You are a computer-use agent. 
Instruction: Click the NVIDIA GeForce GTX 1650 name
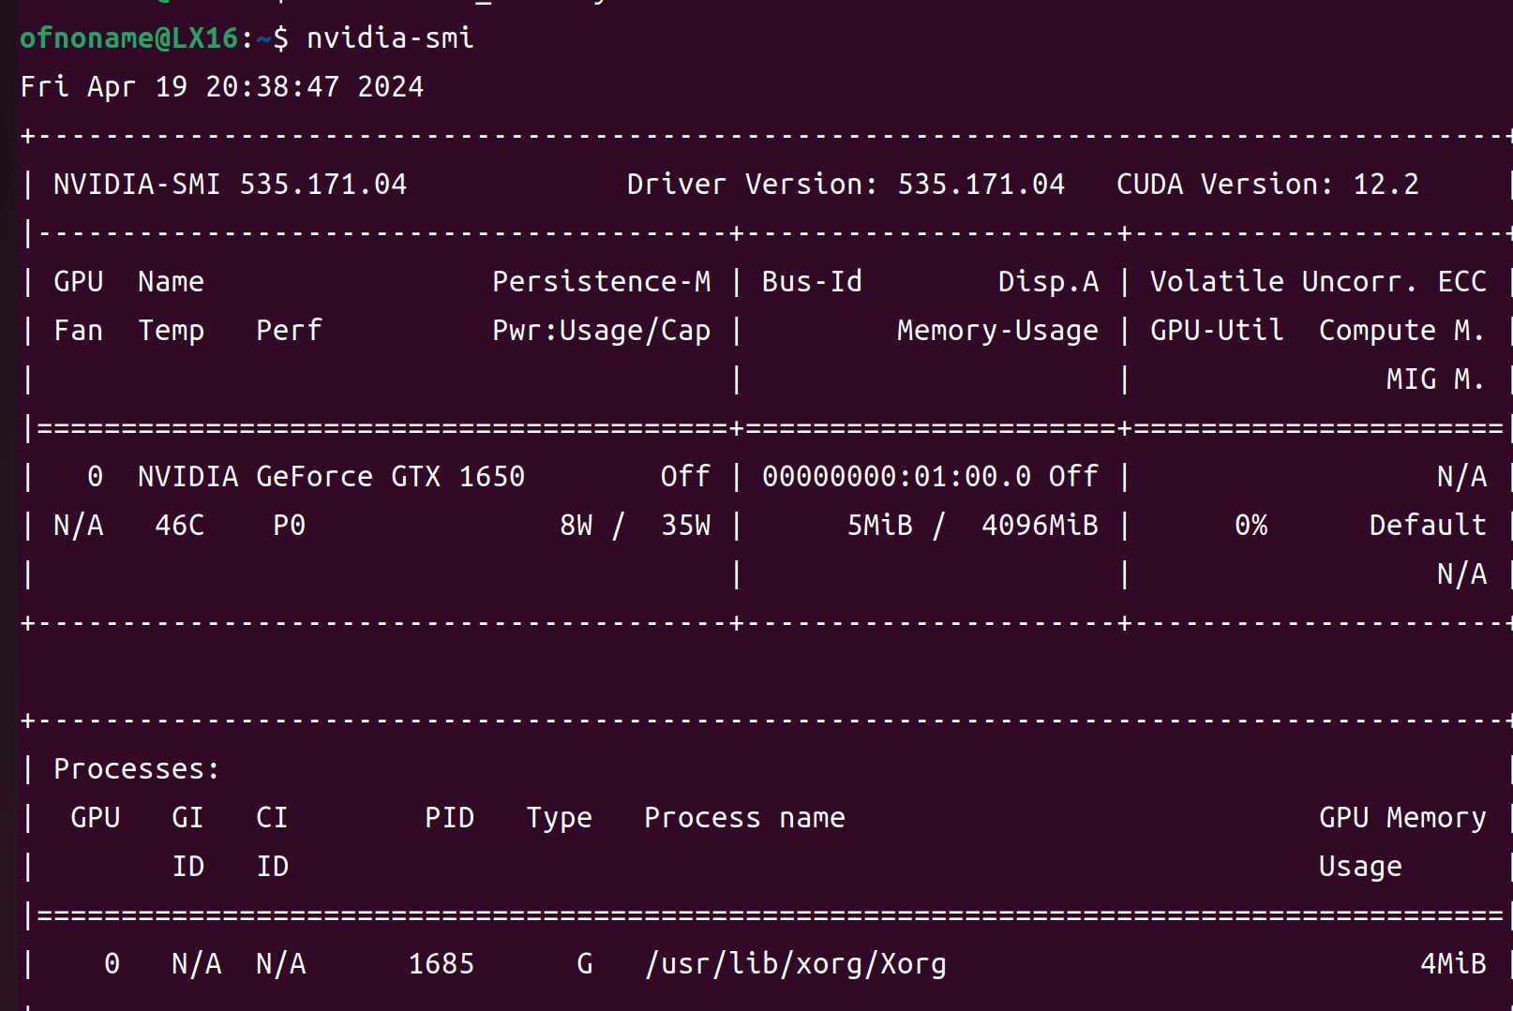tap(331, 477)
